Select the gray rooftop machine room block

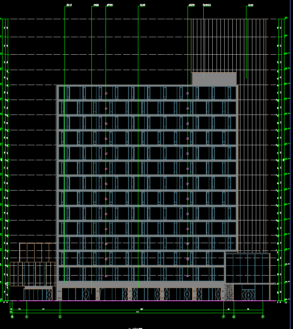pos(214,79)
